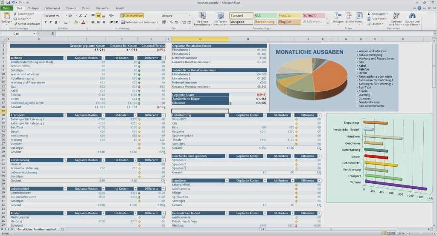Click the align text left icon
This screenshot has width=437, height=236.
click(x=93, y=22)
